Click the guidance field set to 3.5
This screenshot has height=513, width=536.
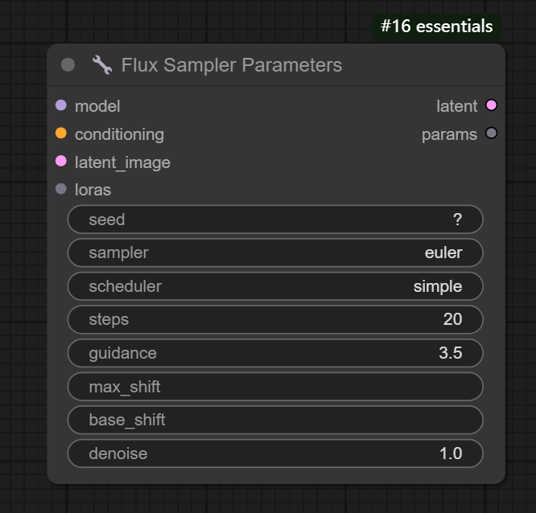275,353
